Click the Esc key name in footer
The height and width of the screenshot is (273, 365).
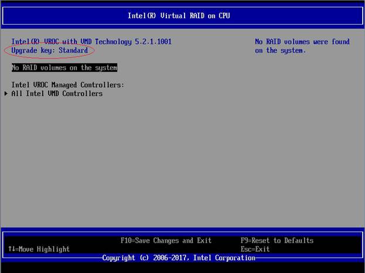(x=247, y=249)
